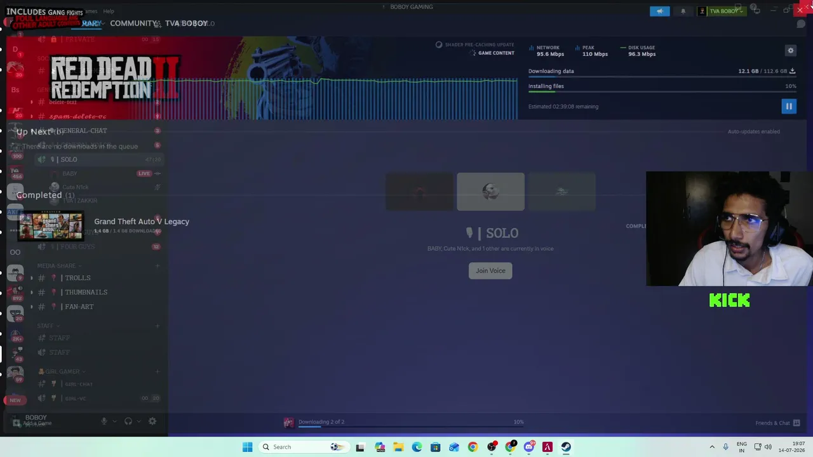Open Discord server with 892 badge
813x457 pixels.
[x=15, y=292]
